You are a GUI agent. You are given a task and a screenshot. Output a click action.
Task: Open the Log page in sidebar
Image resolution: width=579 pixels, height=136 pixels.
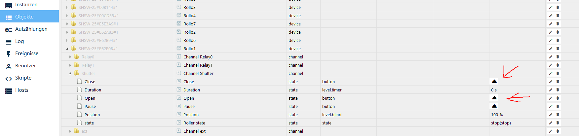(19, 41)
